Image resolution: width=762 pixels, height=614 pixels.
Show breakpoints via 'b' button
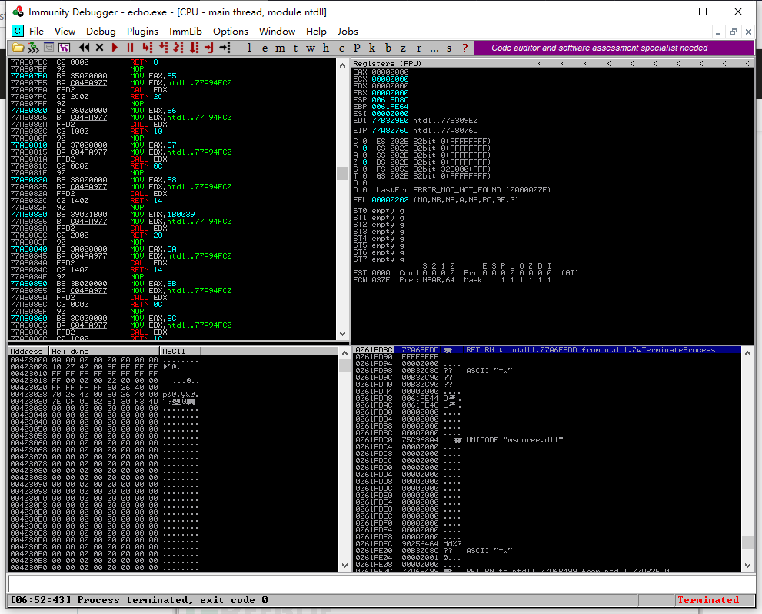click(x=388, y=48)
